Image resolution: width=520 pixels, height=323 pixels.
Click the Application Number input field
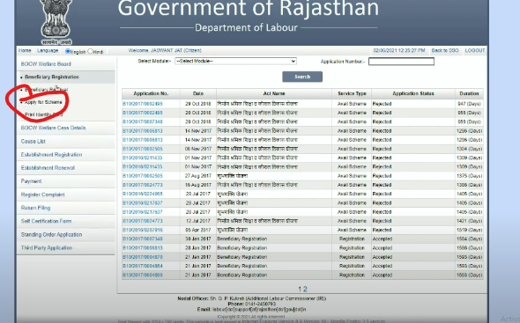coord(401,62)
